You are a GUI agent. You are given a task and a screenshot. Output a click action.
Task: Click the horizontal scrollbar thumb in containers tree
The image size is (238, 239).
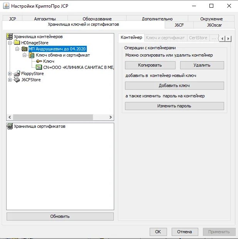click(53, 117)
